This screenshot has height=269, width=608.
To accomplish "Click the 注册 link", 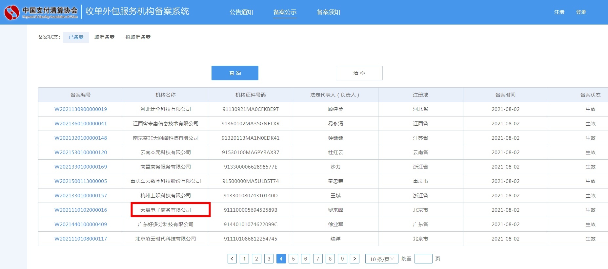I will 559,12.
